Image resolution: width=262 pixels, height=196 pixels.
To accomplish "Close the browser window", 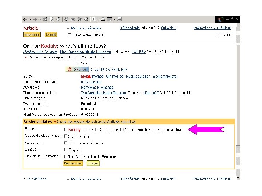I will click(237, 19).
